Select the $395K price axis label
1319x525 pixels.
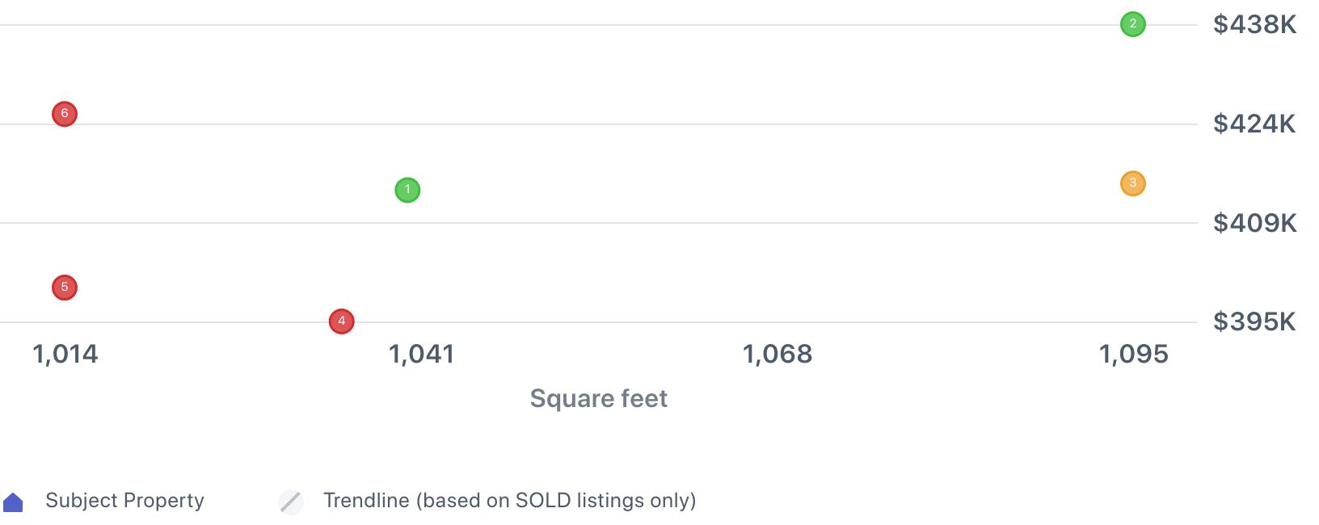pyautogui.click(x=1254, y=322)
